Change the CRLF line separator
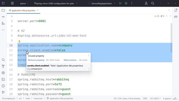 point(145,98)
